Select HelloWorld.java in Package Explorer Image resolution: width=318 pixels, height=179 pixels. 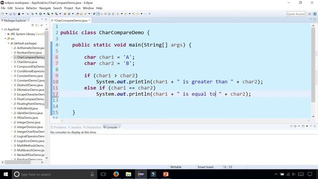click(27, 108)
